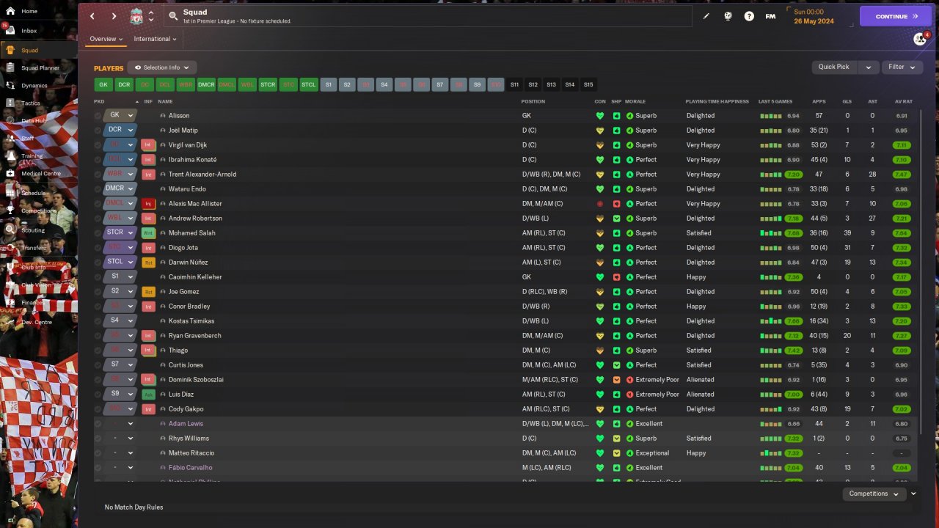Open the Finances screen
The height and width of the screenshot is (528, 939).
[32, 302]
